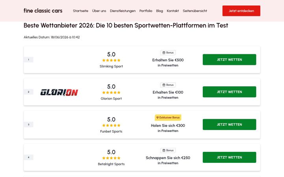
Task: Click the star rating of Betalright Sports
Action: [111, 158]
